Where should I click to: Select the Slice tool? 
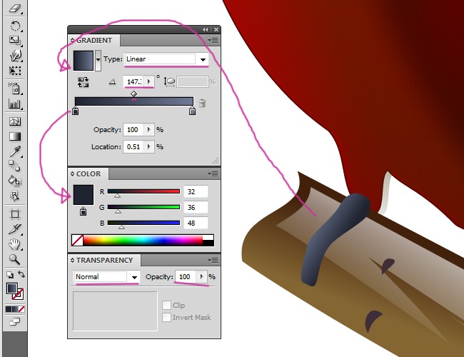tap(15, 228)
